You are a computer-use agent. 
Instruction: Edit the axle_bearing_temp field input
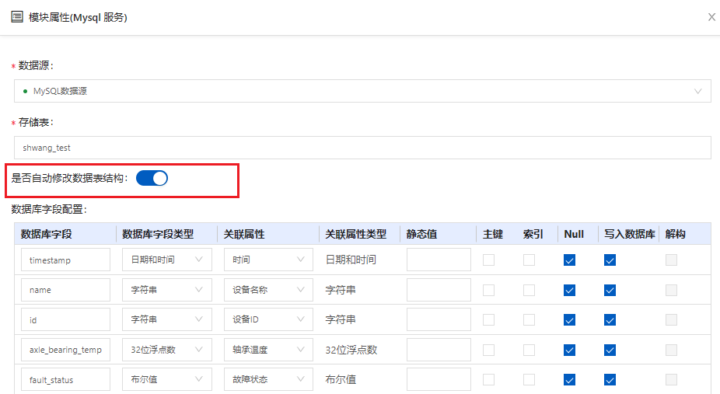pyautogui.click(x=65, y=350)
